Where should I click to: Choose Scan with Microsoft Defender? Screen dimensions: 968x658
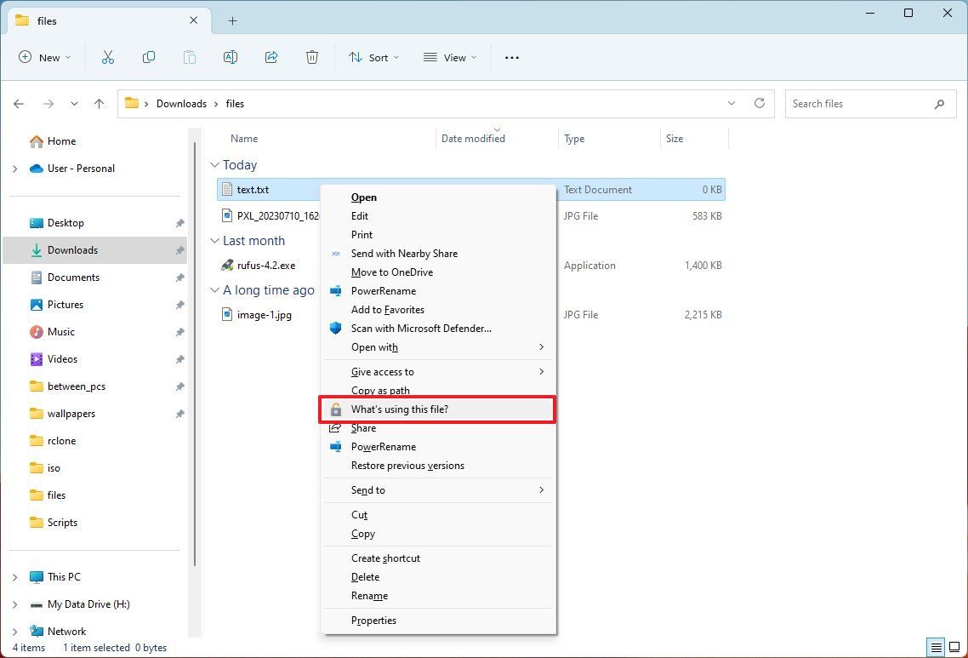point(421,329)
